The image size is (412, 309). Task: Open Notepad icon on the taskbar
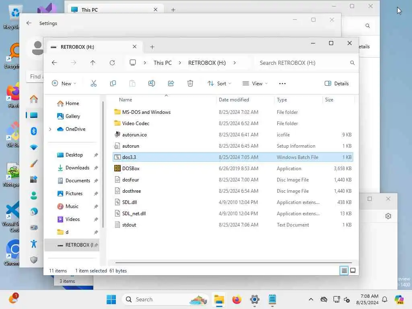(x=272, y=299)
